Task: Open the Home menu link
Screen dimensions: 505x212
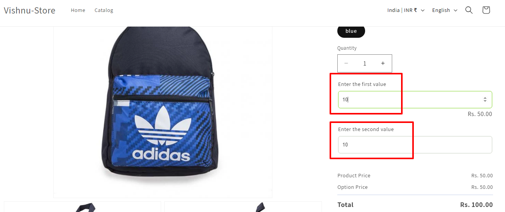Action: point(78,10)
